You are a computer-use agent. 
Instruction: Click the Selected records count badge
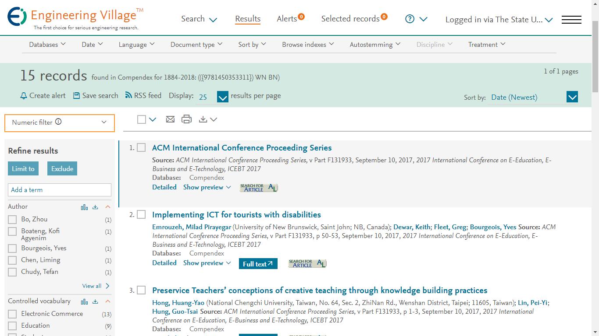(384, 17)
